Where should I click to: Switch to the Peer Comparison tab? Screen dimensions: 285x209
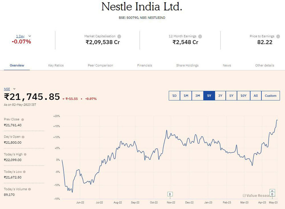[100, 65]
